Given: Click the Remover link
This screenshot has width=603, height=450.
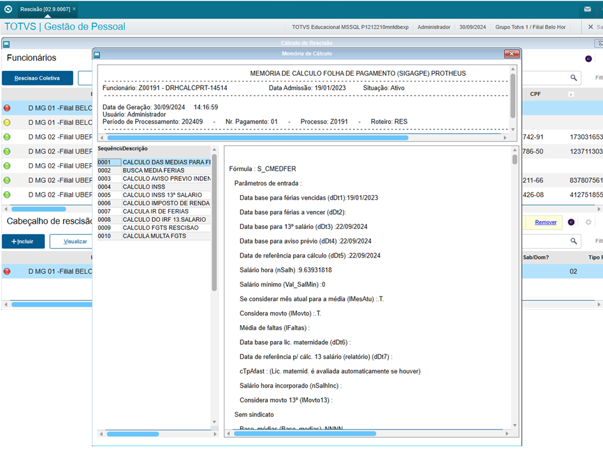Looking at the screenshot, I should coord(546,222).
